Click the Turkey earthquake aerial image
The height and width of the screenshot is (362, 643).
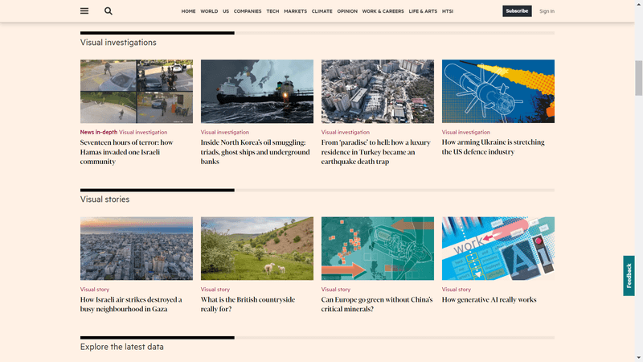(x=378, y=91)
